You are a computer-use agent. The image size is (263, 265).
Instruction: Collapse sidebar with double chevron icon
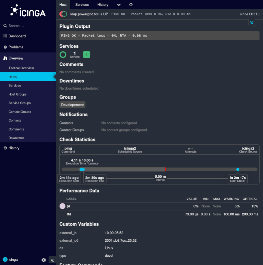click(x=52, y=260)
